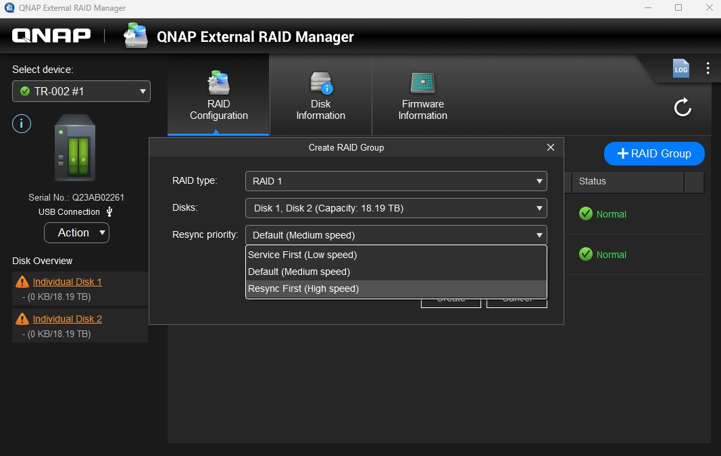This screenshot has height=456, width=721.
Task: Expand the Select device TR-002 #1 dropdown
Action: tap(81, 91)
